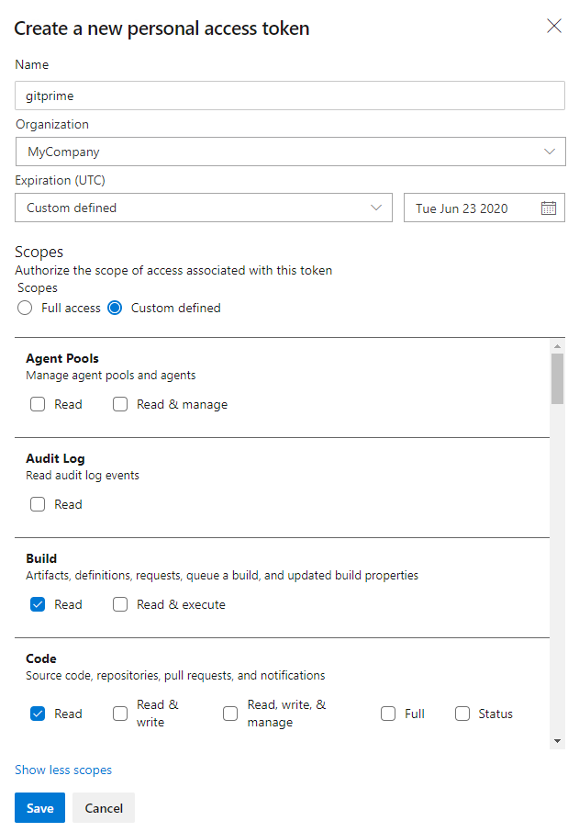Uncheck the Code Read checkbox

(x=38, y=714)
